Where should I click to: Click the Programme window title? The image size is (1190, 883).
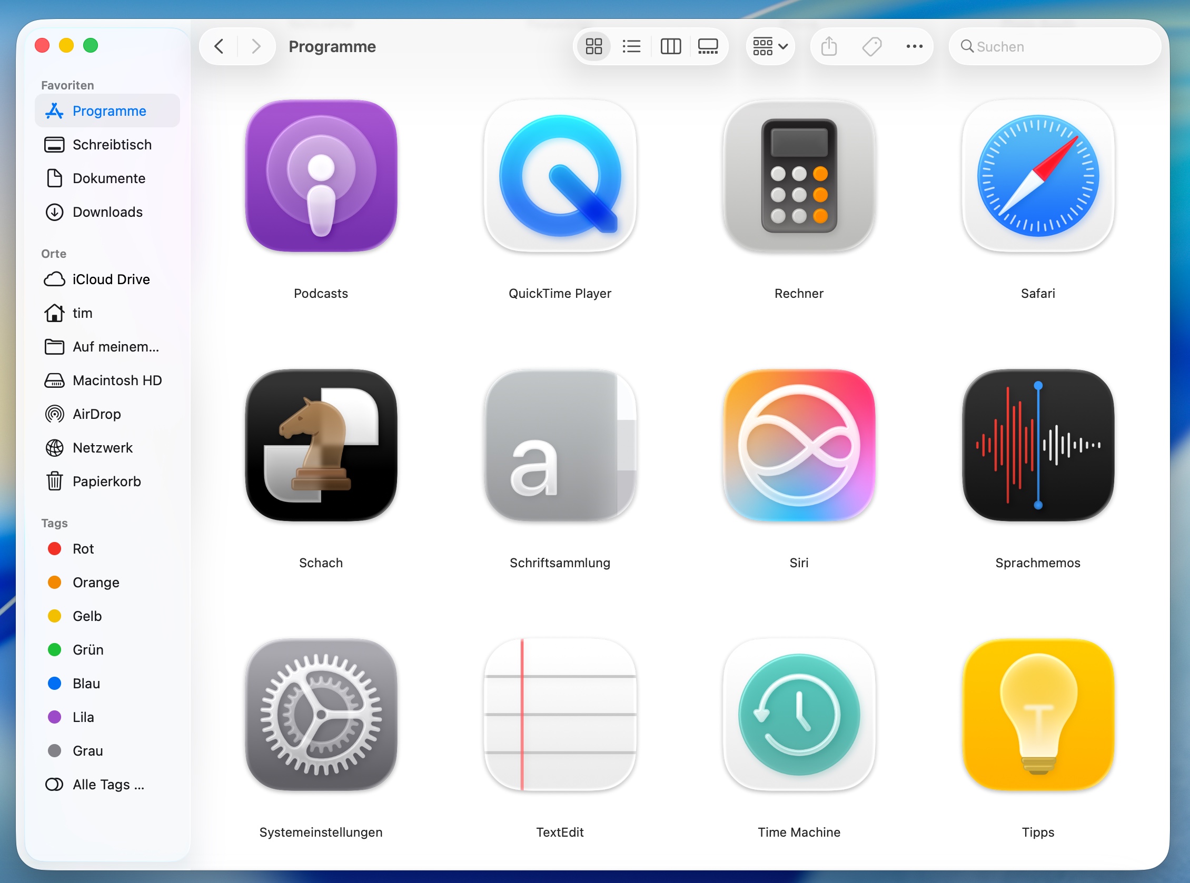coord(332,46)
